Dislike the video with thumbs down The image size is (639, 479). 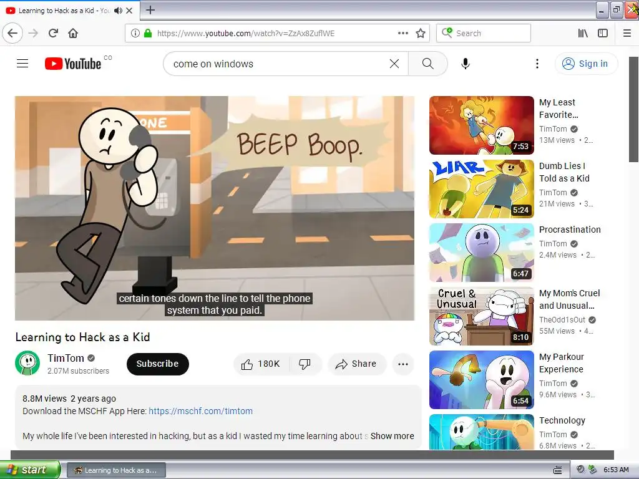(x=305, y=364)
